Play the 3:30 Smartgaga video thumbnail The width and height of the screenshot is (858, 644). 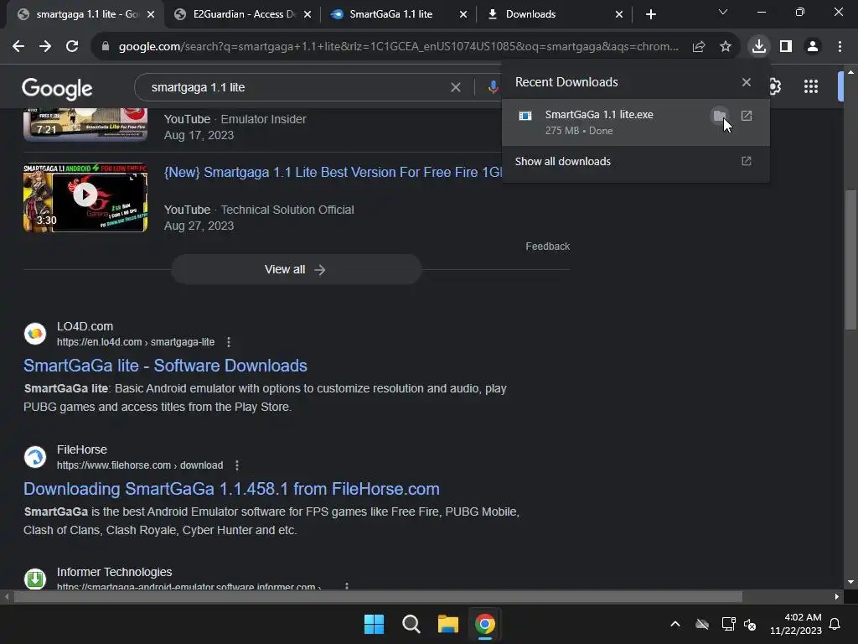[x=85, y=197]
